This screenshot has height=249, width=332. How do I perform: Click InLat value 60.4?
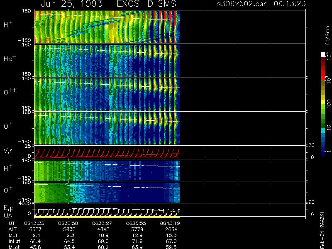(x=35, y=241)
